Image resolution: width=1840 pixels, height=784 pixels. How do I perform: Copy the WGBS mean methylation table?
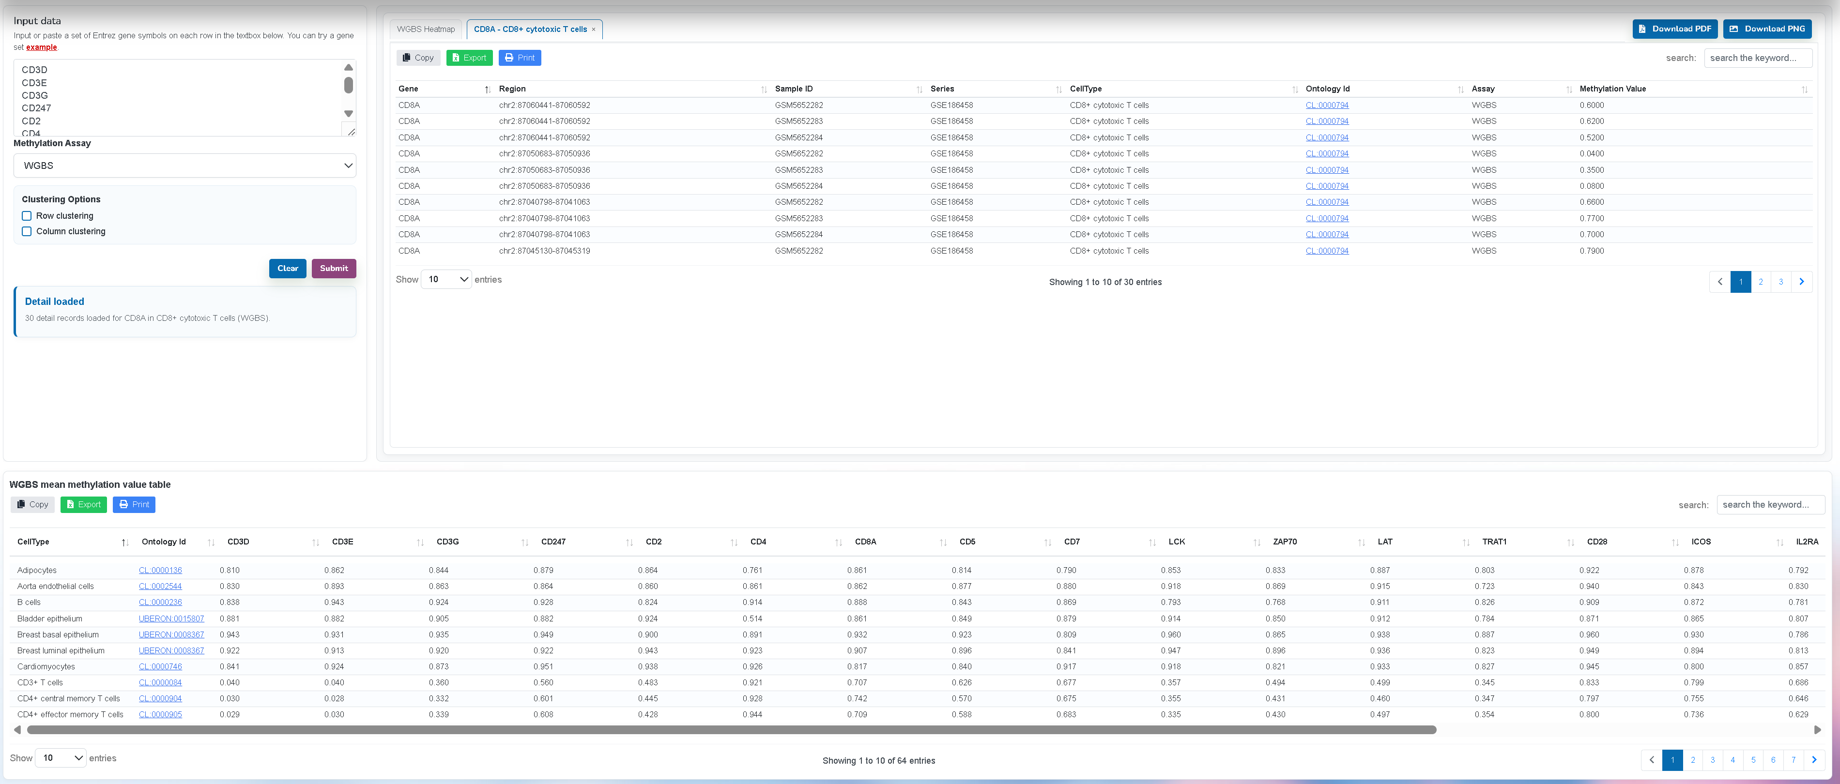[x=32, y=505]
